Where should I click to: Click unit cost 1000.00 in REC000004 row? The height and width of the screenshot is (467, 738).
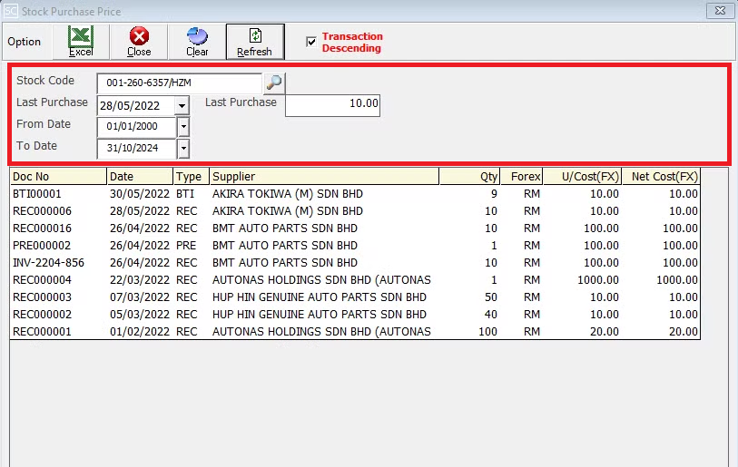[x=597, y=280]
